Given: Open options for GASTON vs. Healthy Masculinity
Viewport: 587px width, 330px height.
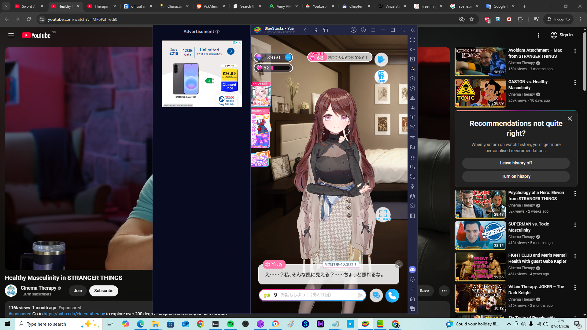Looking at the screenshot, I should coord(575,82).
